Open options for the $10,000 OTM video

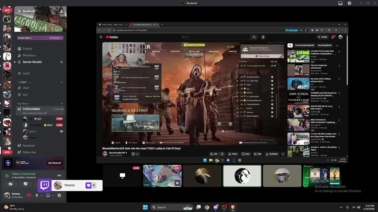(339, 52)
